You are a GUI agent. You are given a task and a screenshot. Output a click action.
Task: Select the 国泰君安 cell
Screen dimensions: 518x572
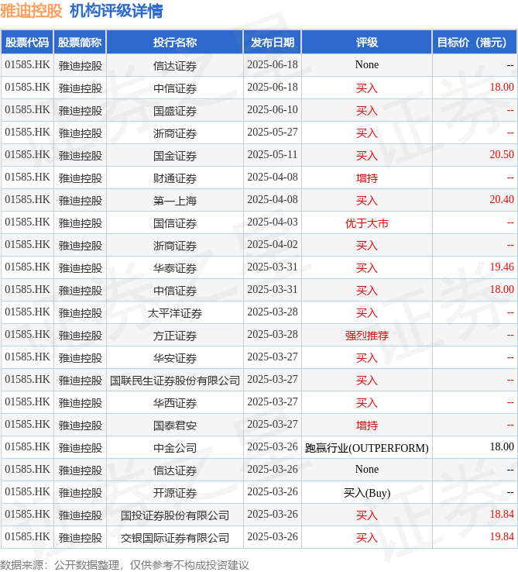(x=175, y=425)
